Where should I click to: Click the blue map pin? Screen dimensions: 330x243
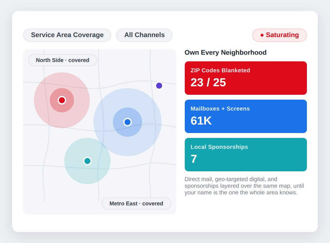point(128,122)
